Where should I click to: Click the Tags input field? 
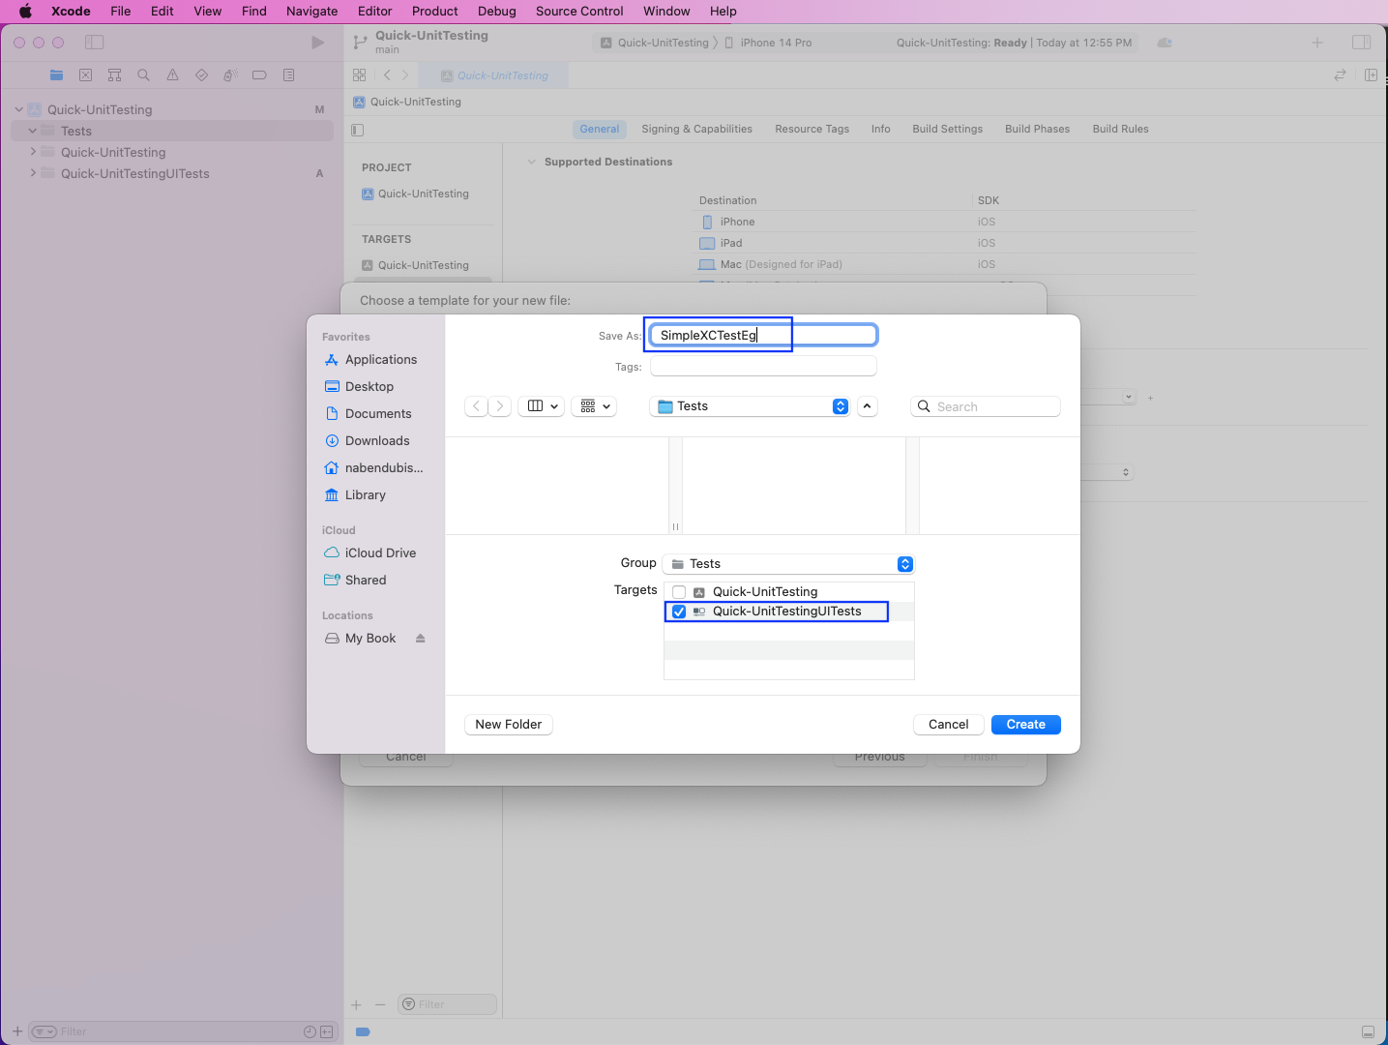tap(763, 367)
